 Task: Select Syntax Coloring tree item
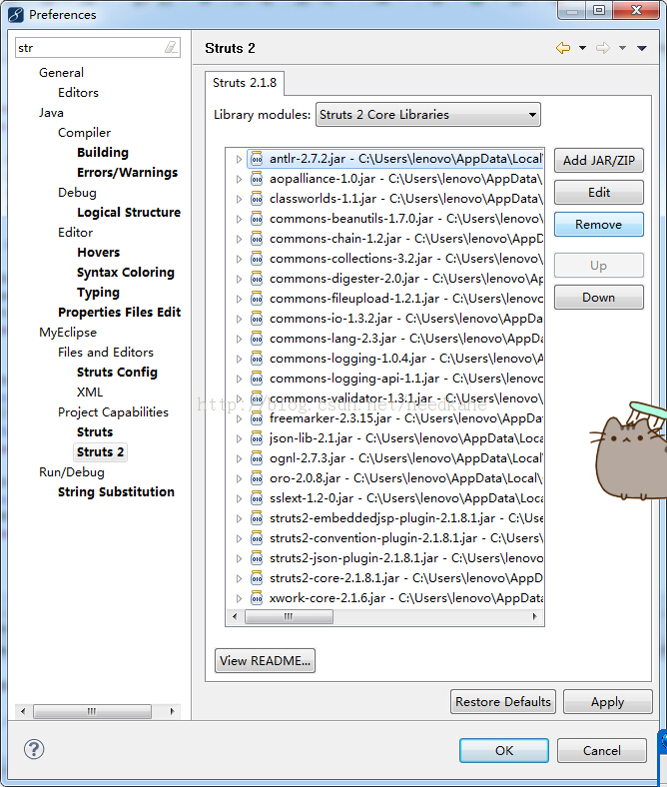pyautogui.click(x=126, y=273)
